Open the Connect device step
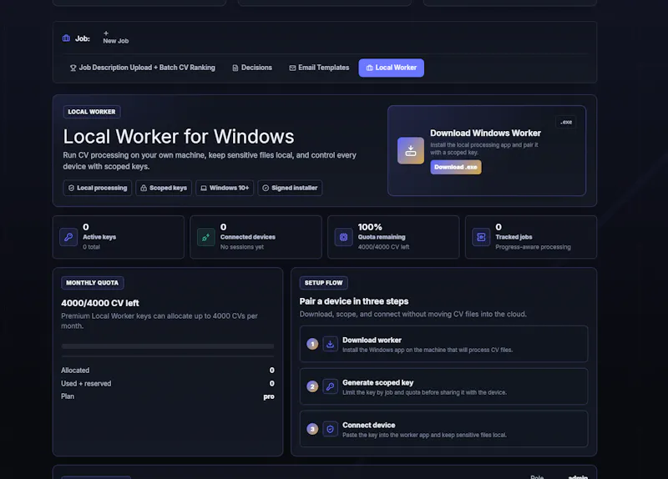Image resolution: width=668 pixels, height=479 pixels. click(444, 429)
